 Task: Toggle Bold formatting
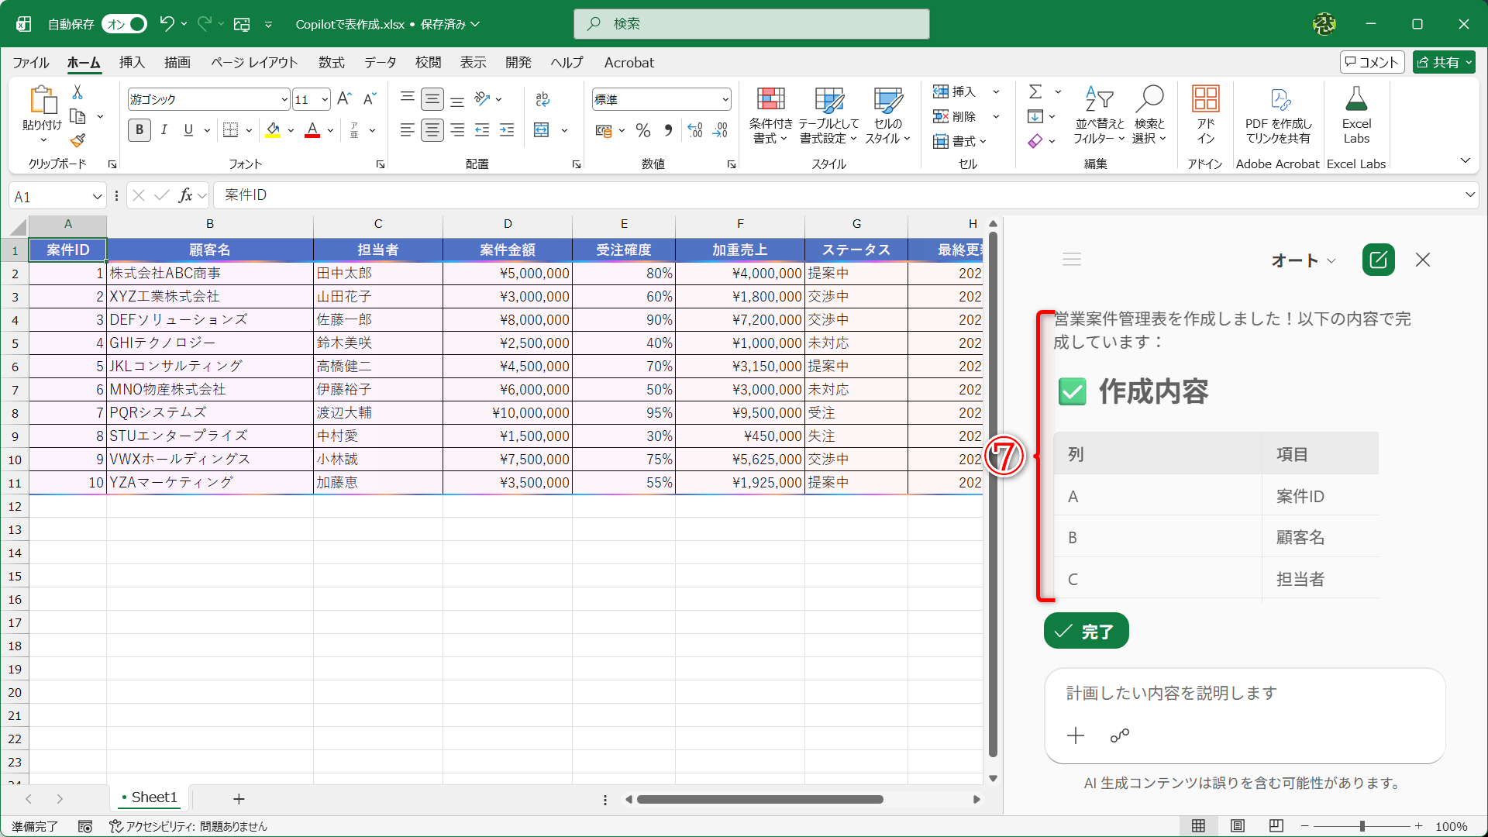(139, 130)
